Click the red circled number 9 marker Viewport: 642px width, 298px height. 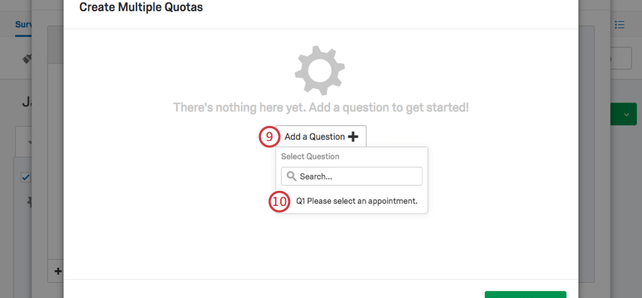pyautogui.click(x=269, y=137)
